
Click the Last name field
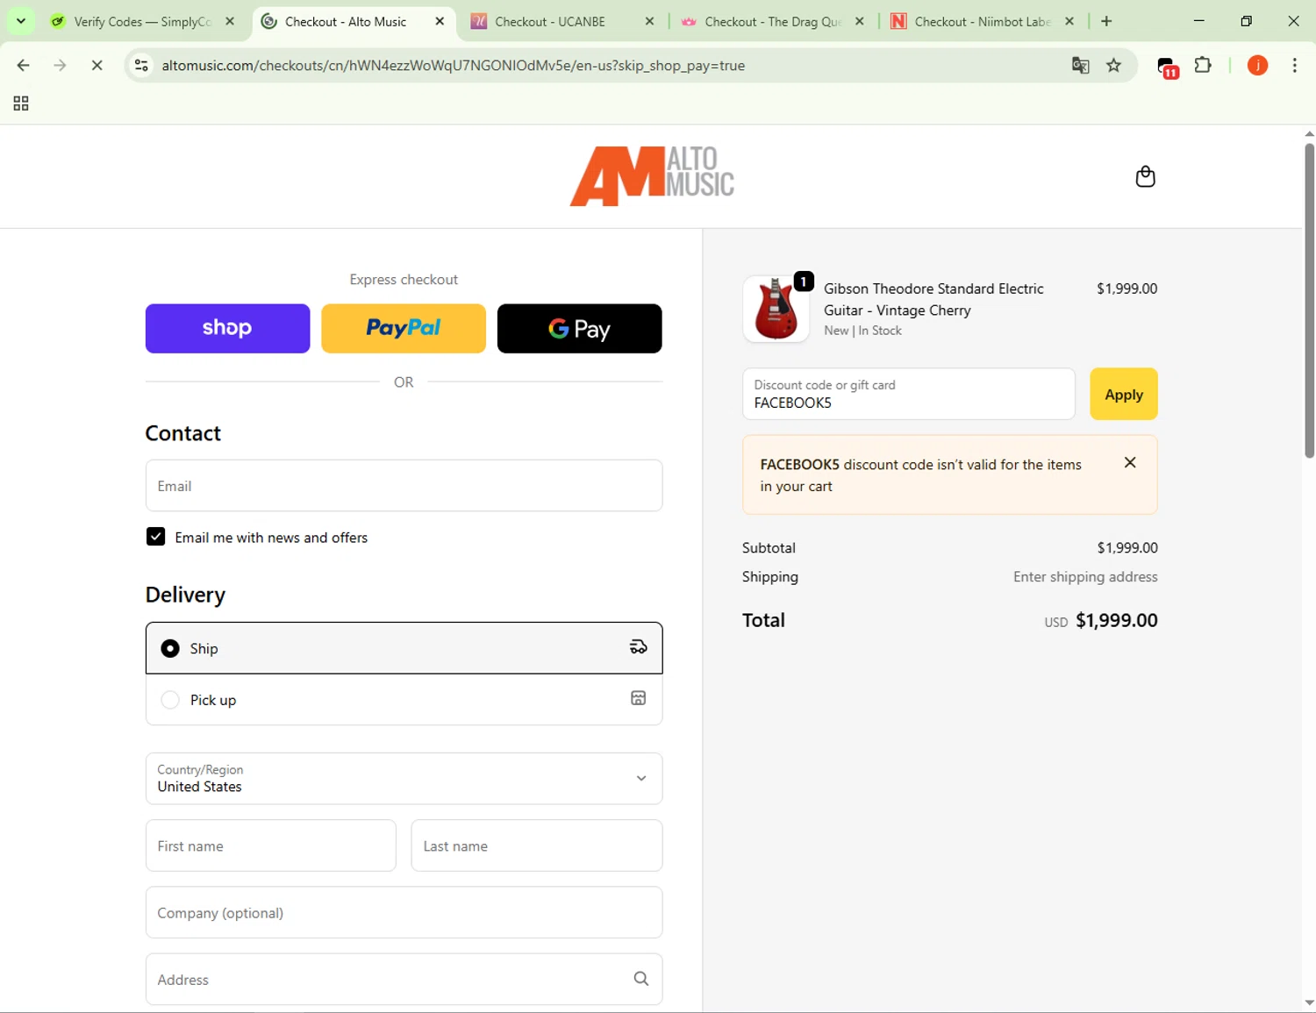537,845
